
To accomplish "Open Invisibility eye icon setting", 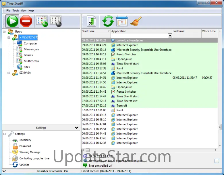I will pyautogui.click(x=15, y=140).
